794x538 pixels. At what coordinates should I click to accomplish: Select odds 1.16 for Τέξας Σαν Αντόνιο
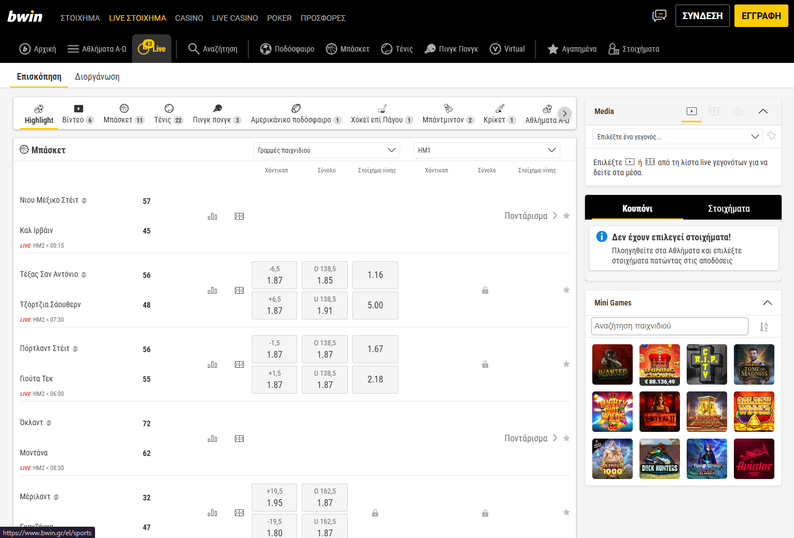[375, 275]
